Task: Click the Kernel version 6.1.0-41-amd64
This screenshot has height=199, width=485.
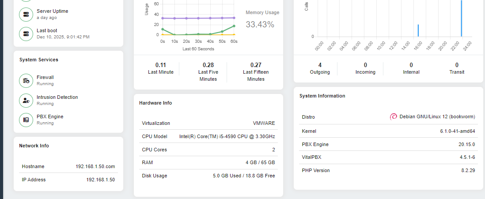Action: coord(457,131)
